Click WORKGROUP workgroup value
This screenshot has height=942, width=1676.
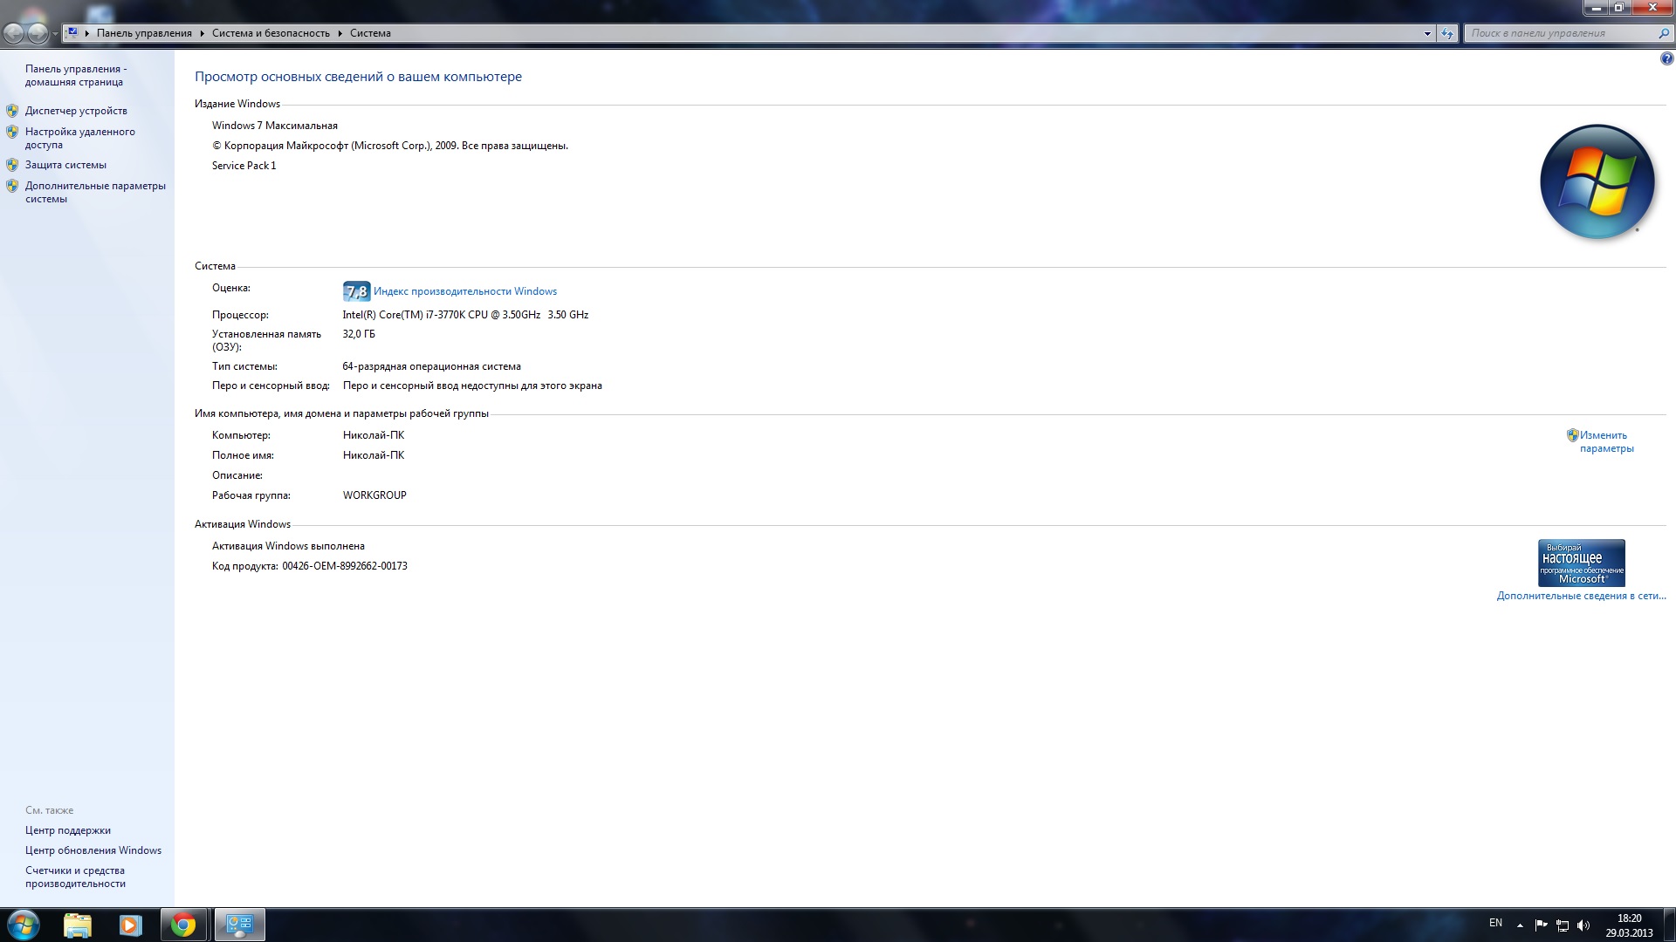(x=374, y=495)
